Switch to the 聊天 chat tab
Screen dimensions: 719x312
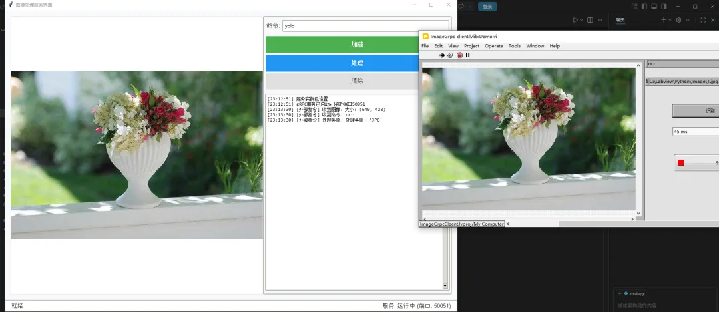coord(620,20)
